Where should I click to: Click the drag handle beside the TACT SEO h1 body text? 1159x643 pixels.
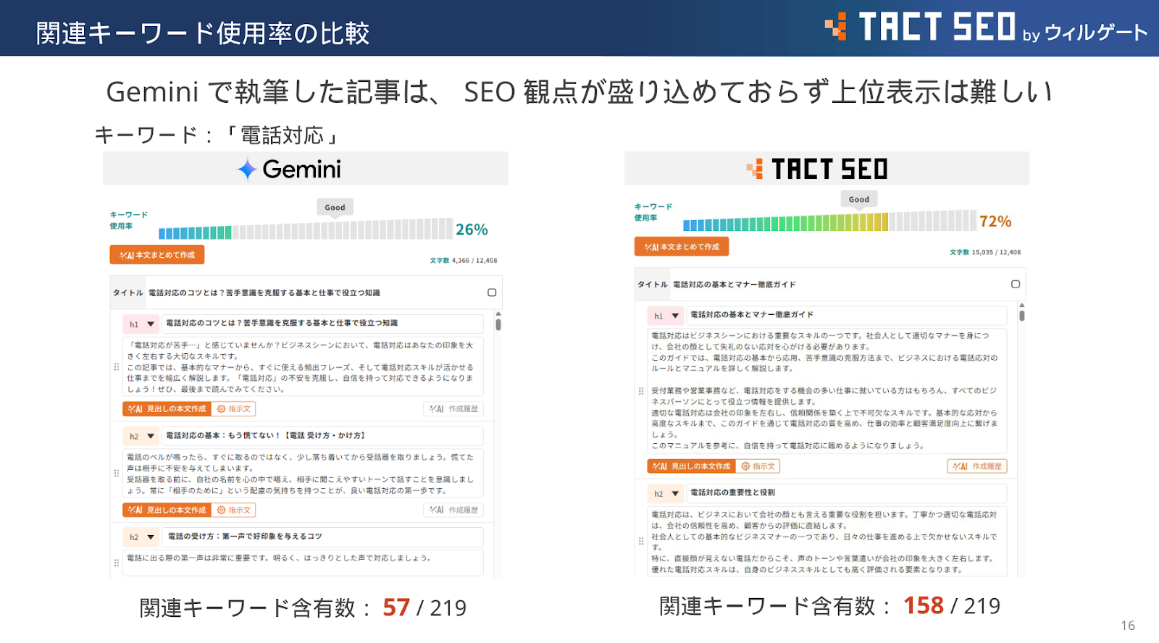(640, 391)
